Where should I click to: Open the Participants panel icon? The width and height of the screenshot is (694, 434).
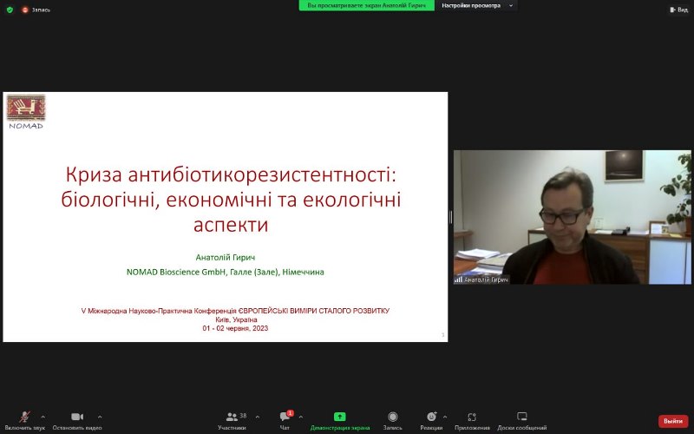coord(232,417)
